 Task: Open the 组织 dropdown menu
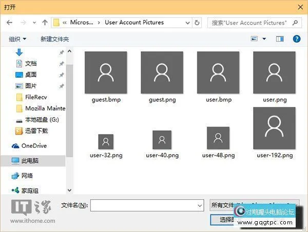pyautogui.click(x=18, y=39)
